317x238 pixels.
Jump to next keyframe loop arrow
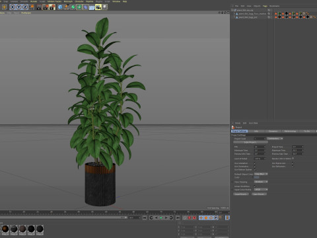171,218
